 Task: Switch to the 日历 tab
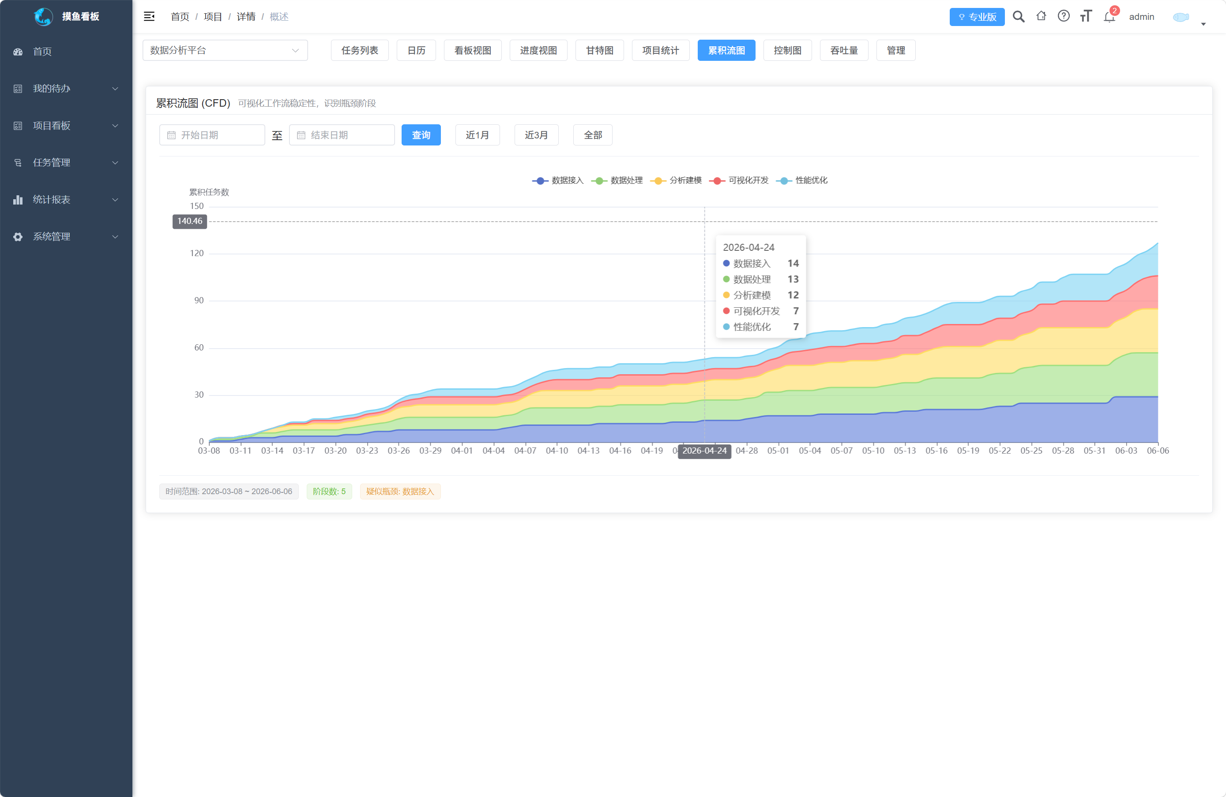(416, 50)
